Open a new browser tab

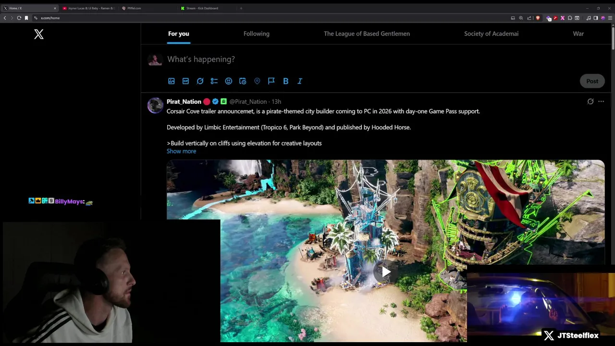point(241,8)
